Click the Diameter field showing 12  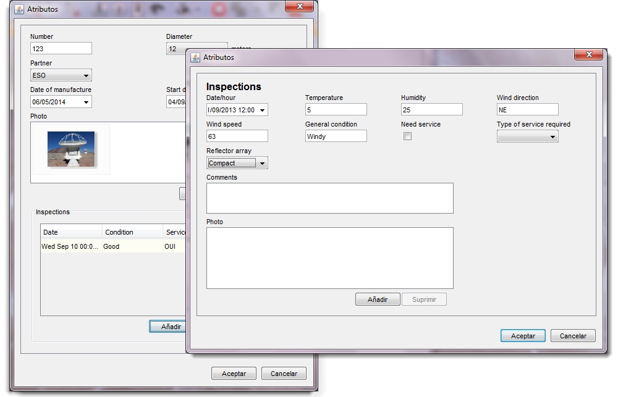176,49
